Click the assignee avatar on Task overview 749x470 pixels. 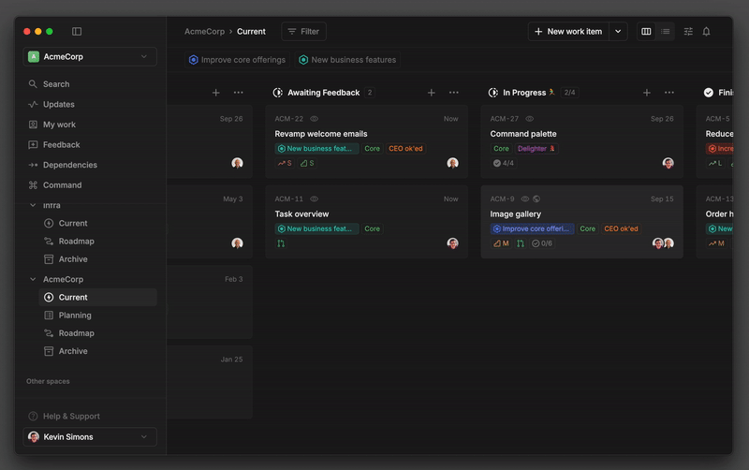click(x=452, y=243)
